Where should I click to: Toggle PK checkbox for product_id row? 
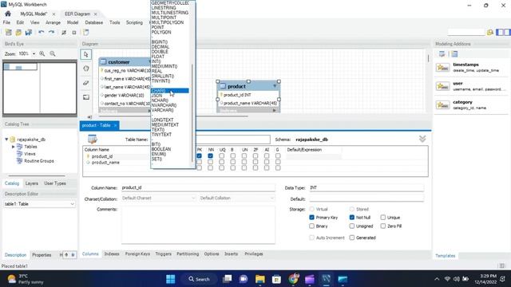[x=199, y=156]
